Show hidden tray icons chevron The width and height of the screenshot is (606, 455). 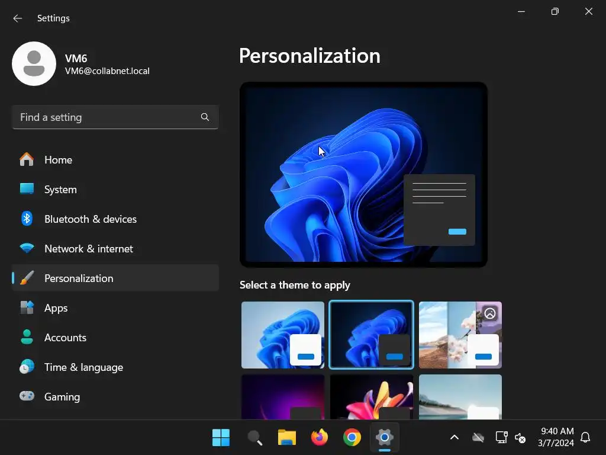[x=454, y=438]
